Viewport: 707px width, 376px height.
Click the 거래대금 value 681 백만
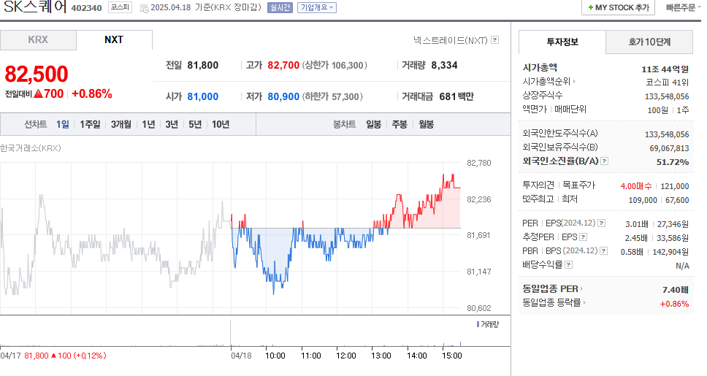pyautogui.click(x=456, y=96)
